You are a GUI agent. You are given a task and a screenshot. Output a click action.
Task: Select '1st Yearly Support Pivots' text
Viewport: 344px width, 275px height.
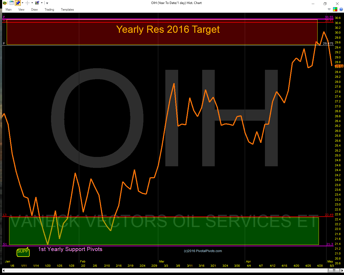[70, 249]
